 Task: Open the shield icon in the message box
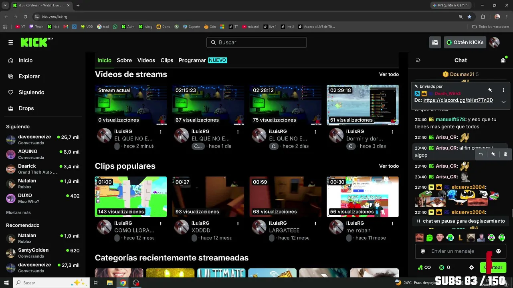423,251
